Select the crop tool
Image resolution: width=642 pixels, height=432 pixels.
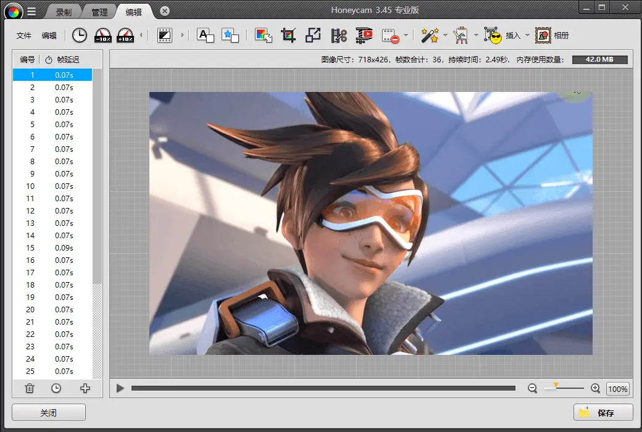[288, 35]
